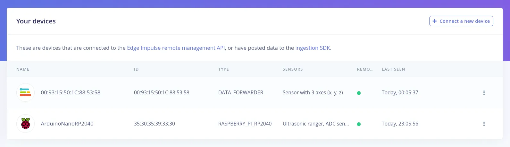The image size is (510, 147).
Task: Open the Edge Impulse remote management API link
Action: coord(176,48)
